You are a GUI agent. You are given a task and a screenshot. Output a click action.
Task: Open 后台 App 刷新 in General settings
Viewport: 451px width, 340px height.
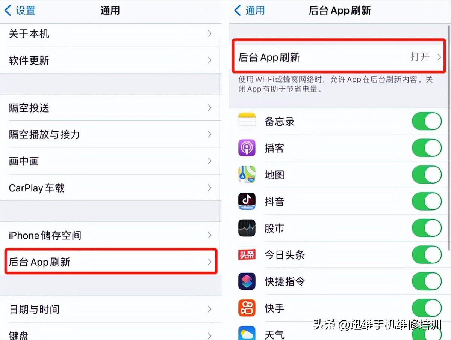110,262
